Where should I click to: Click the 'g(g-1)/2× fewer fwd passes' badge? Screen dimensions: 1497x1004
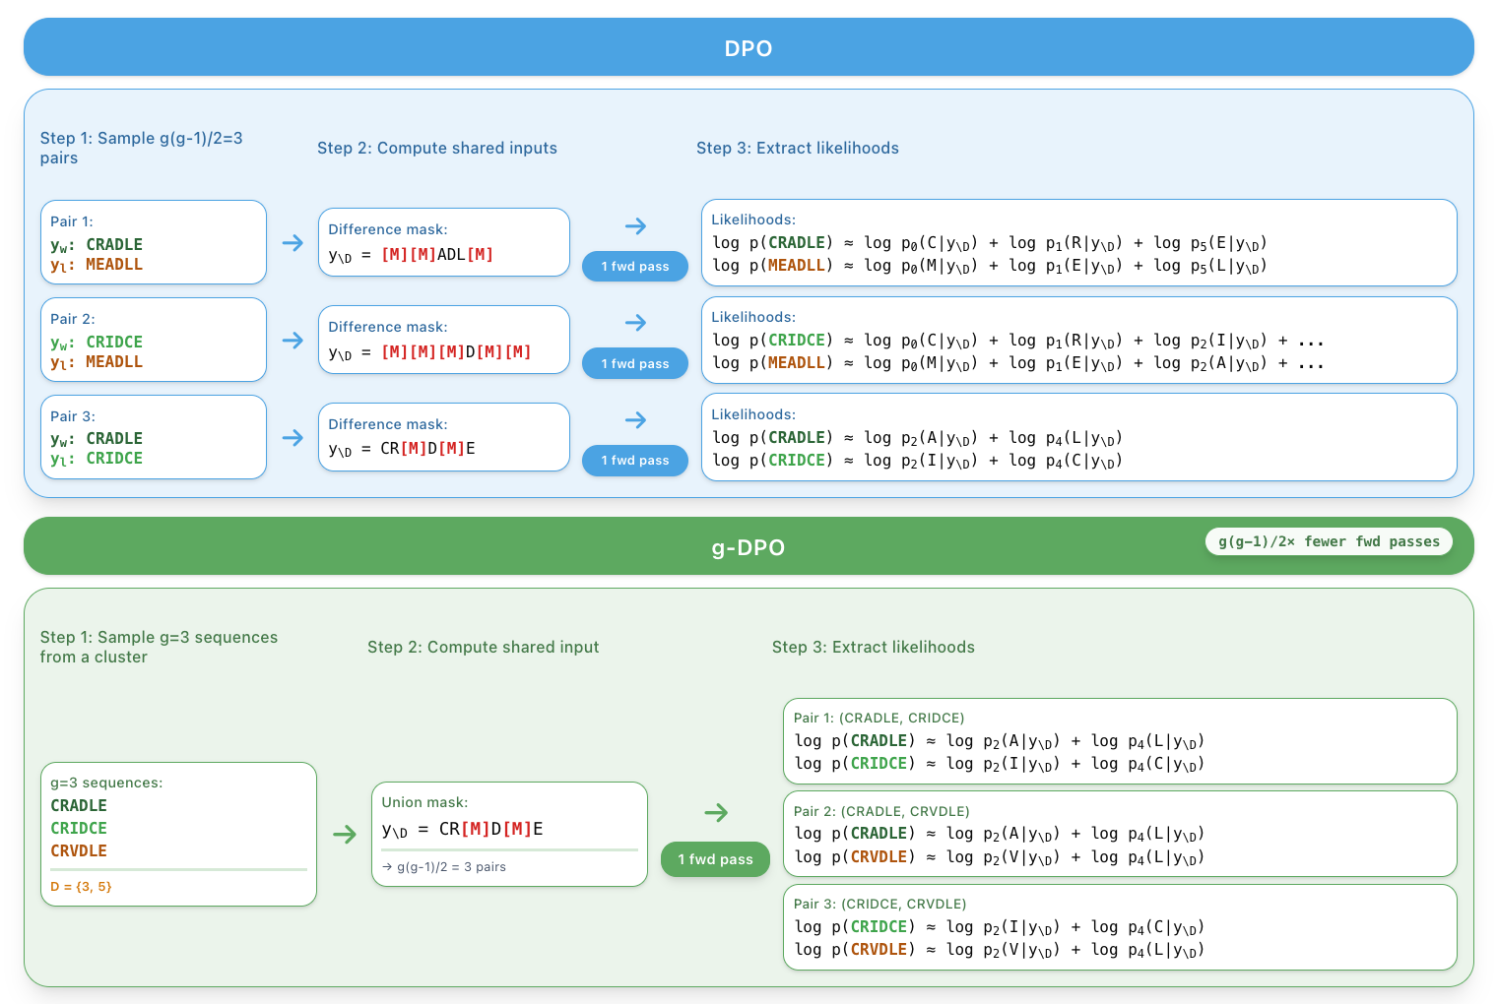coord(1328,541)
